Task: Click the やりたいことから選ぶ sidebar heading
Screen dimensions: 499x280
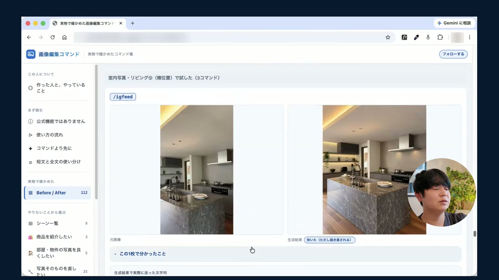Action: coord(47,213)
